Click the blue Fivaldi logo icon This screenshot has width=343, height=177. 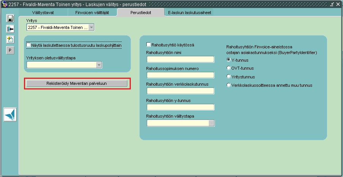(x=10, y=115)
